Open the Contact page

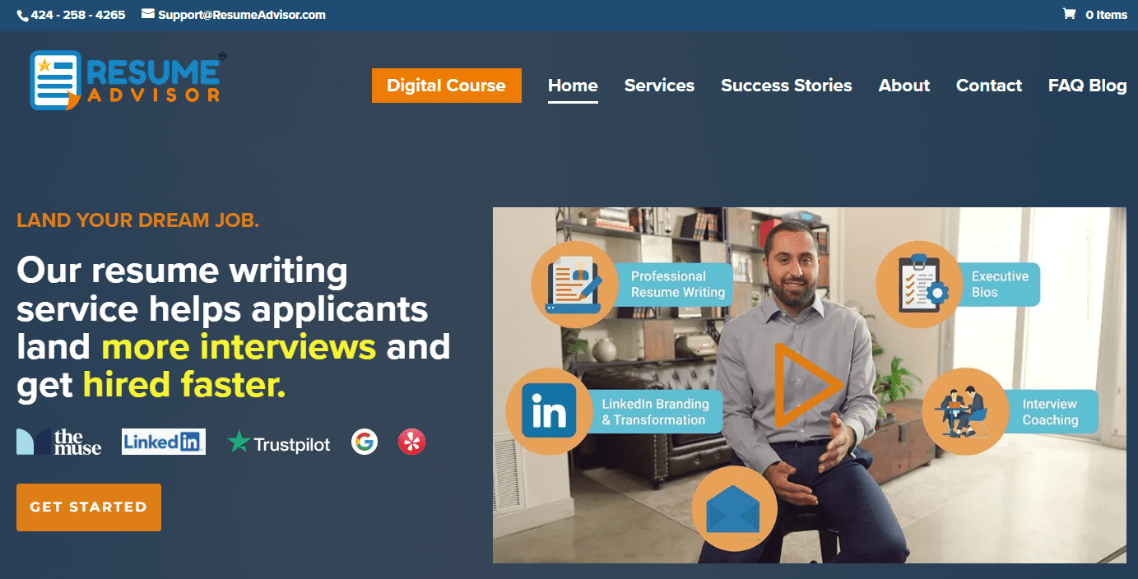pyautogui.click(x=989, y=86)
